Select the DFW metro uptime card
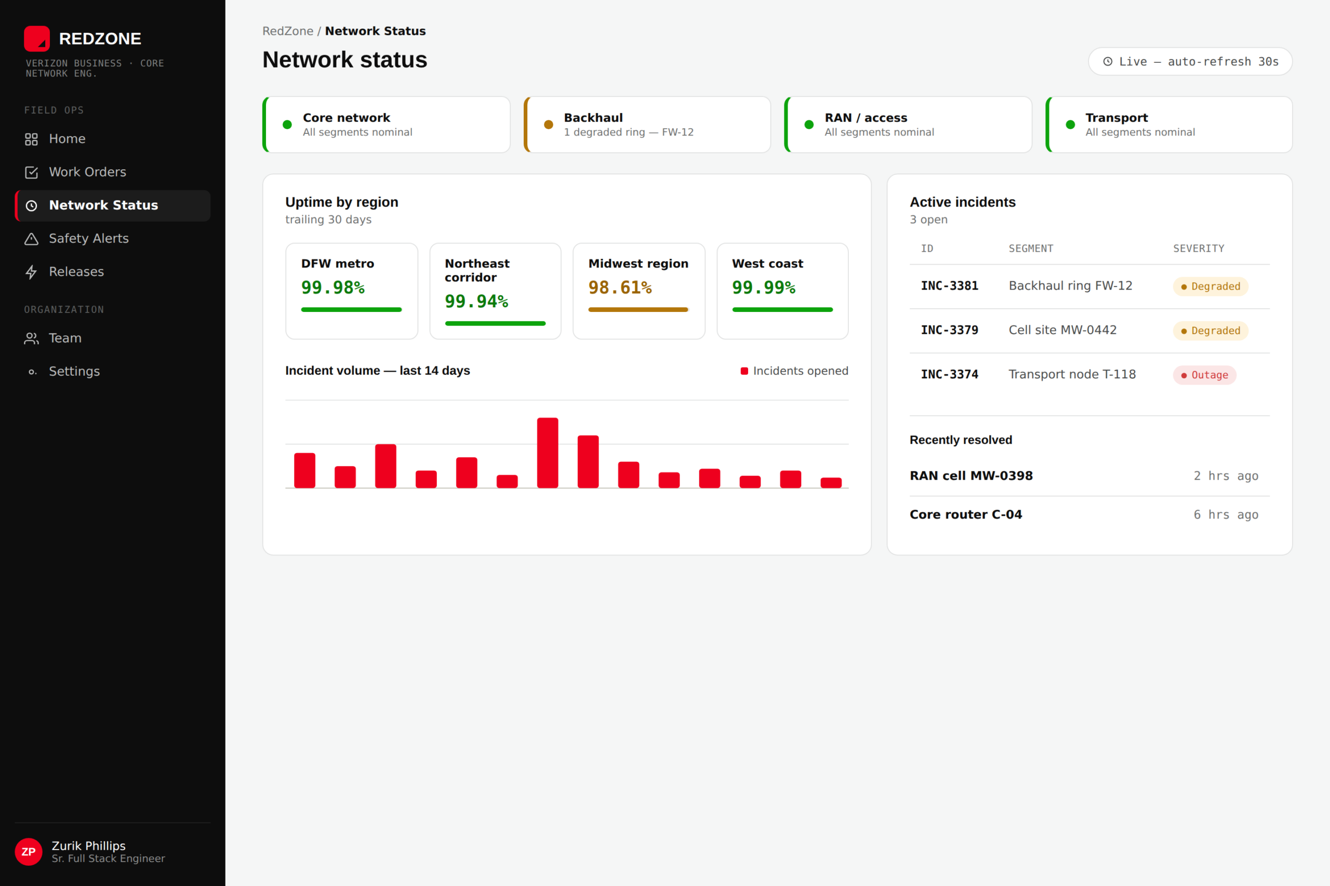 tap(352, 291)
